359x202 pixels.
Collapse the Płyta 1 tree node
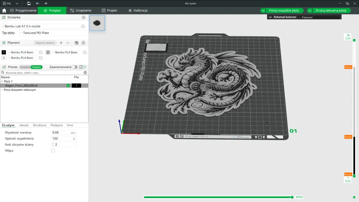coord(2,81)
